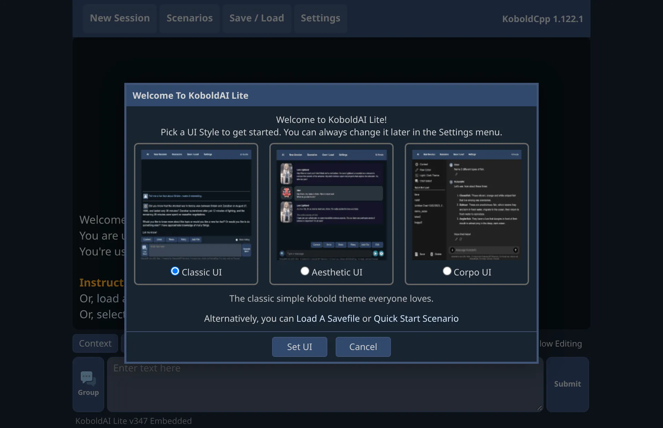Click the text box resize handle
663x428 pixels.
540,408
